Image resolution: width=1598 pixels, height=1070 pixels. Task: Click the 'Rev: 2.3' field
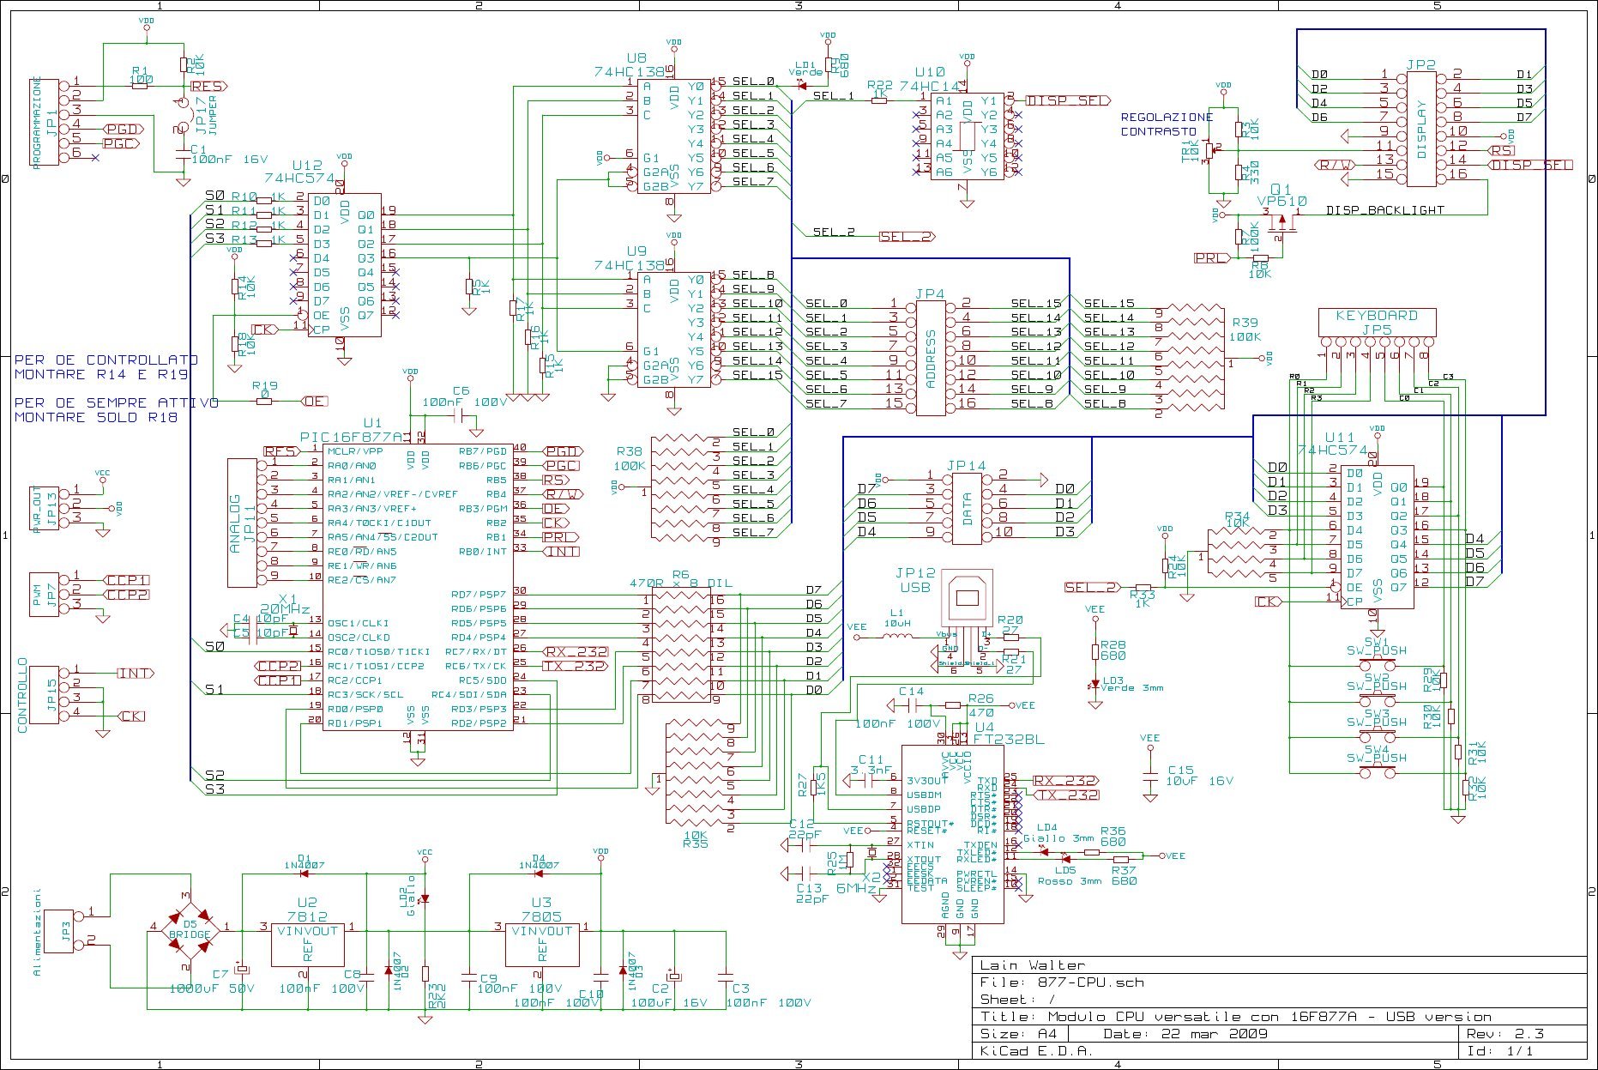pyautogui.click(x=1505, y=1034)
